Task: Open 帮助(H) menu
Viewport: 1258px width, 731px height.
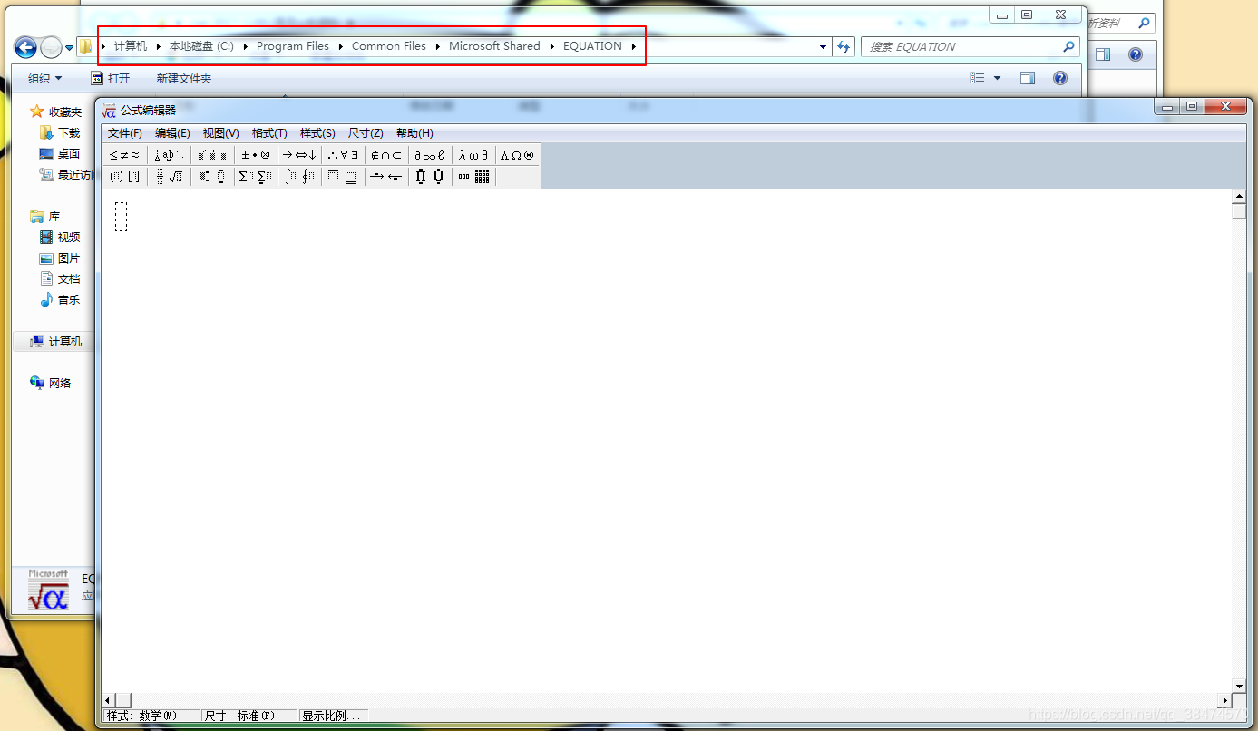Action: pos(414,133)
